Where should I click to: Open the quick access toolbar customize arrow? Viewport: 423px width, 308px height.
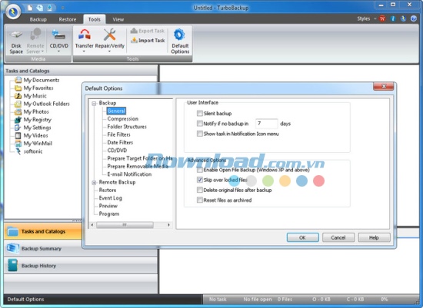[62, 8]
